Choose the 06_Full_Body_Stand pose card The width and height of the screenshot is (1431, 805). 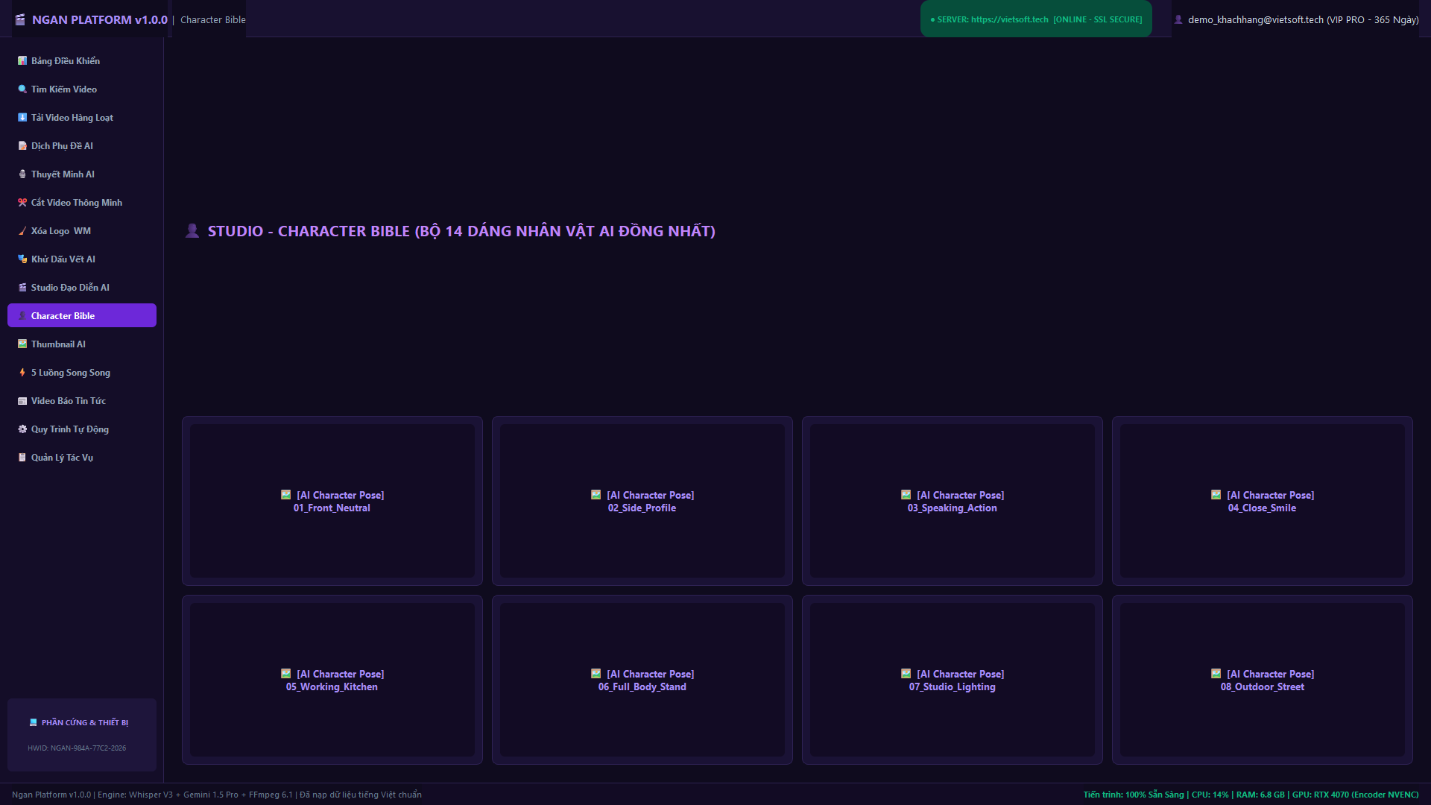(642, 680)
